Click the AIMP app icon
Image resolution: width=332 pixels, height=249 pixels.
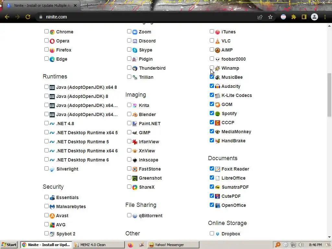(x=218, y=50)
